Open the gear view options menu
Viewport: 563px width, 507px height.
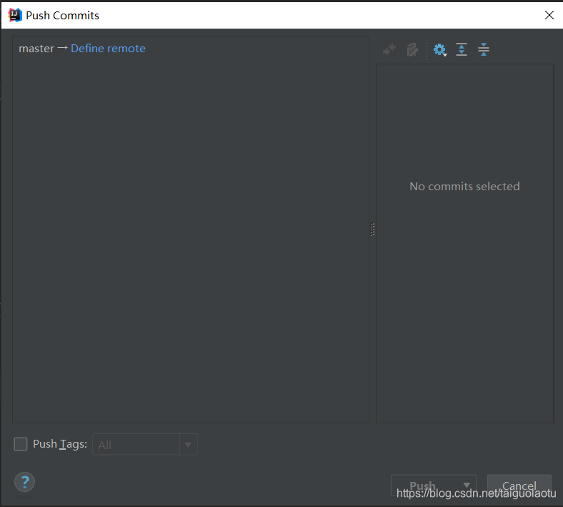440,49
